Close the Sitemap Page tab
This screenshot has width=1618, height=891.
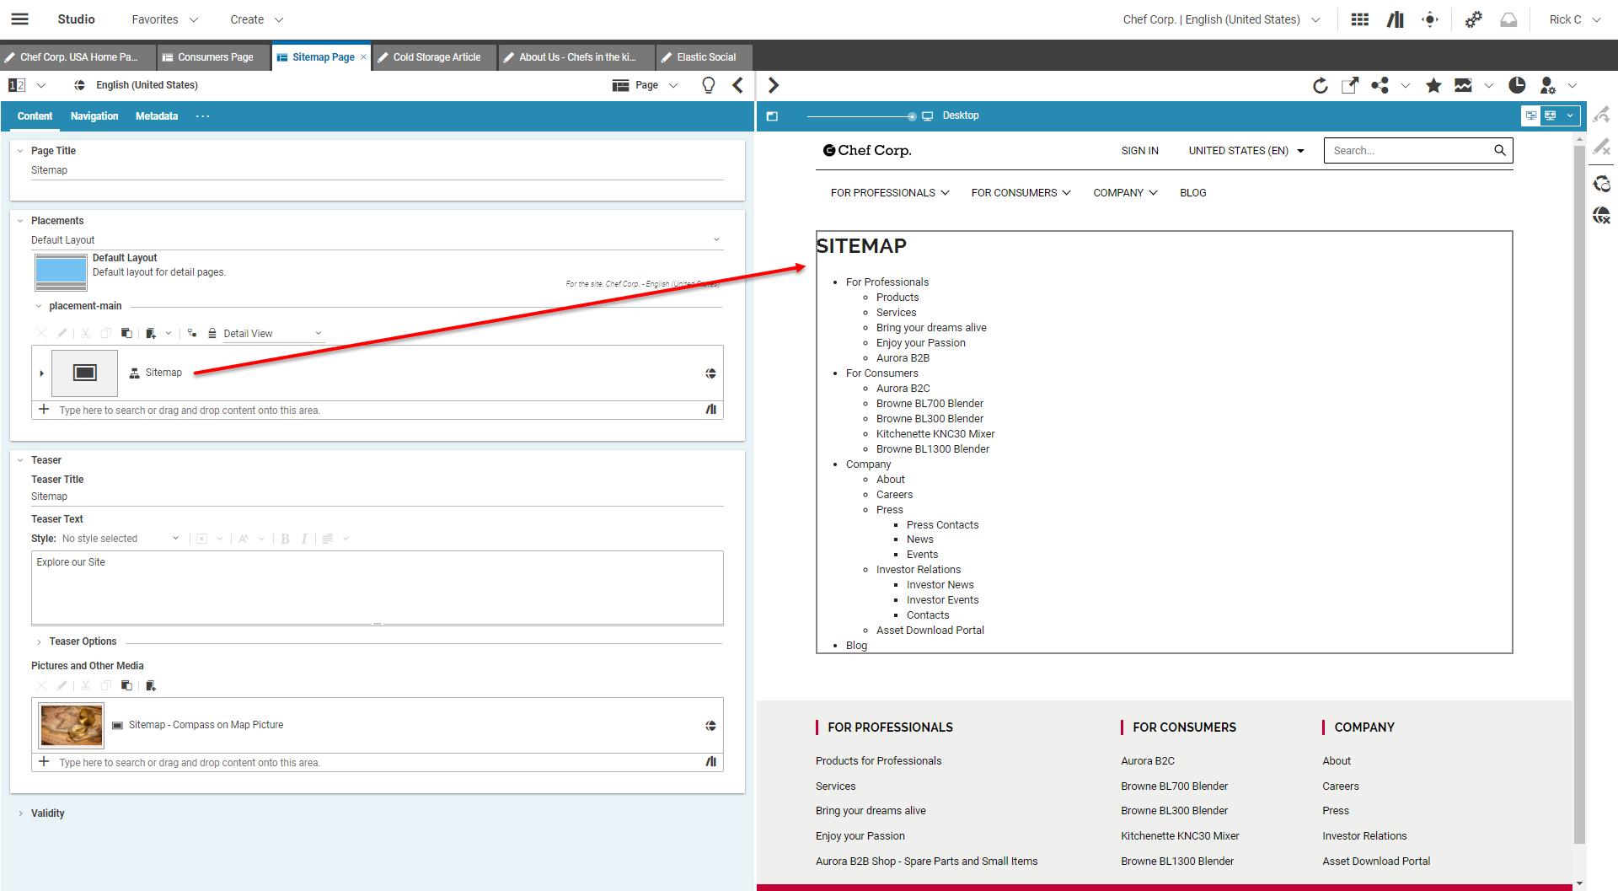[x=363, y=57]
